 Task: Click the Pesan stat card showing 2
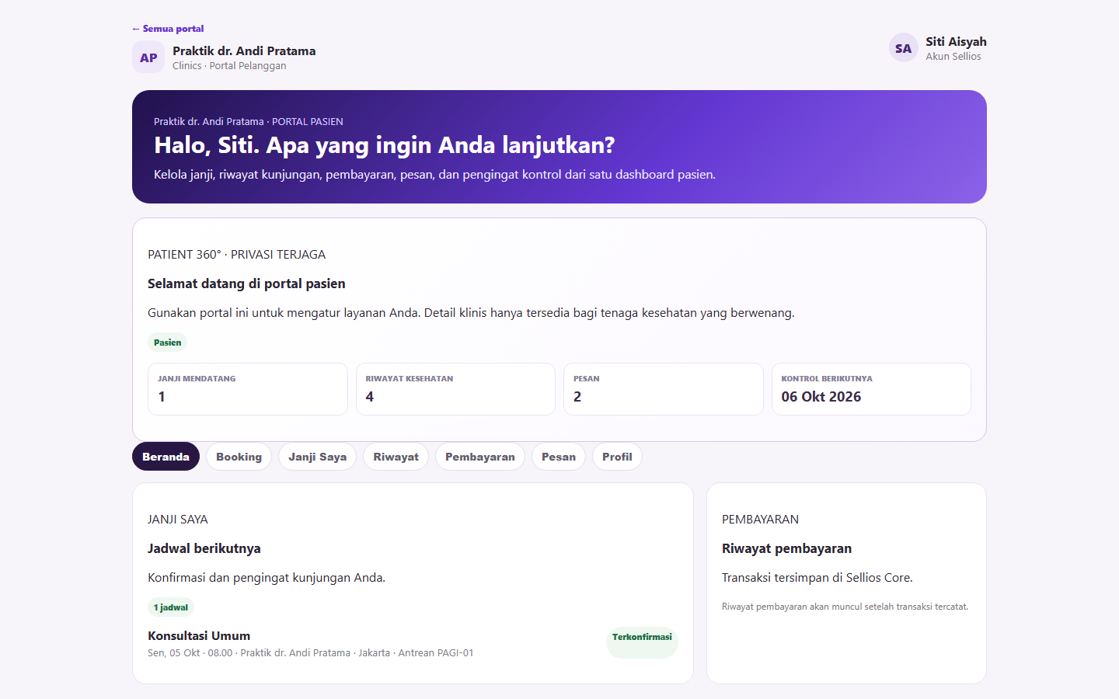[664, 389]
